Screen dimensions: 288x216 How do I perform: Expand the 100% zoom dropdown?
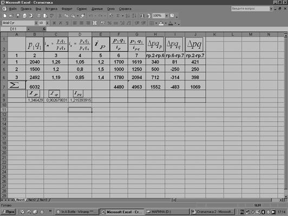point(166,16)
